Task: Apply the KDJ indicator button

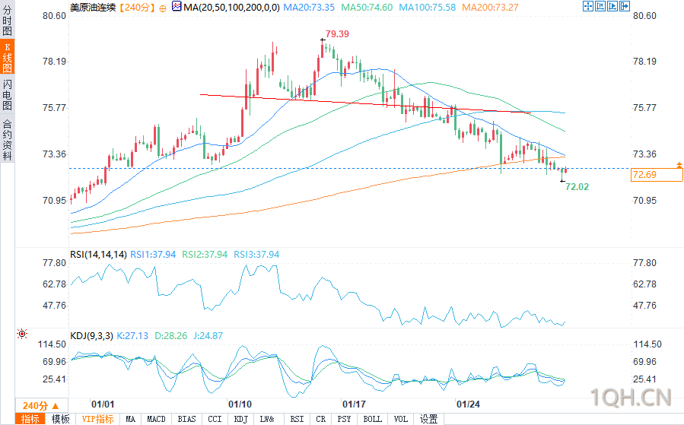Action: pos(240,419)
